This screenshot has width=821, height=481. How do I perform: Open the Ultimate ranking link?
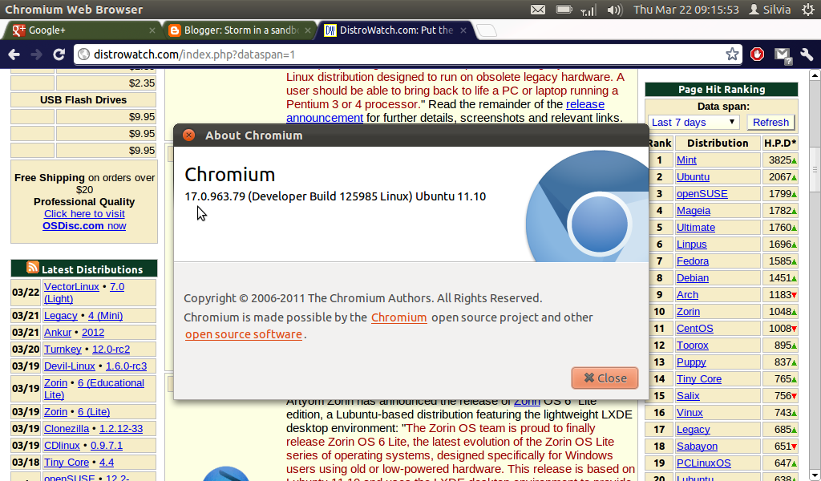[696, 227]
